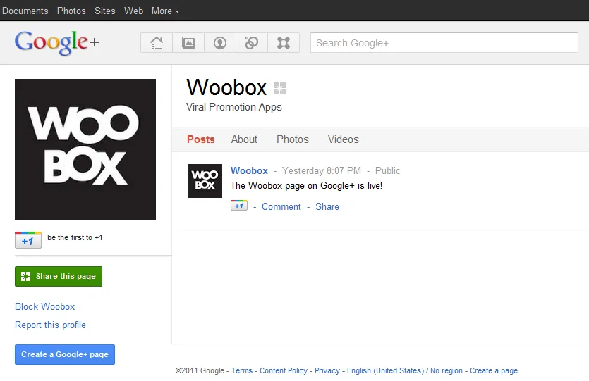
Task: Expand the More dropdown in top bar
Action: click(165, 11)
